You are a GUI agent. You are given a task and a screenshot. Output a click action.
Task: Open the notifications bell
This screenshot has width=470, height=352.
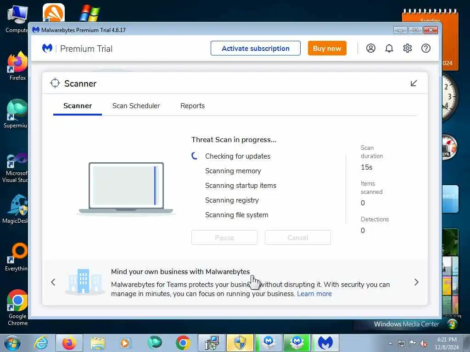point(389,48)
